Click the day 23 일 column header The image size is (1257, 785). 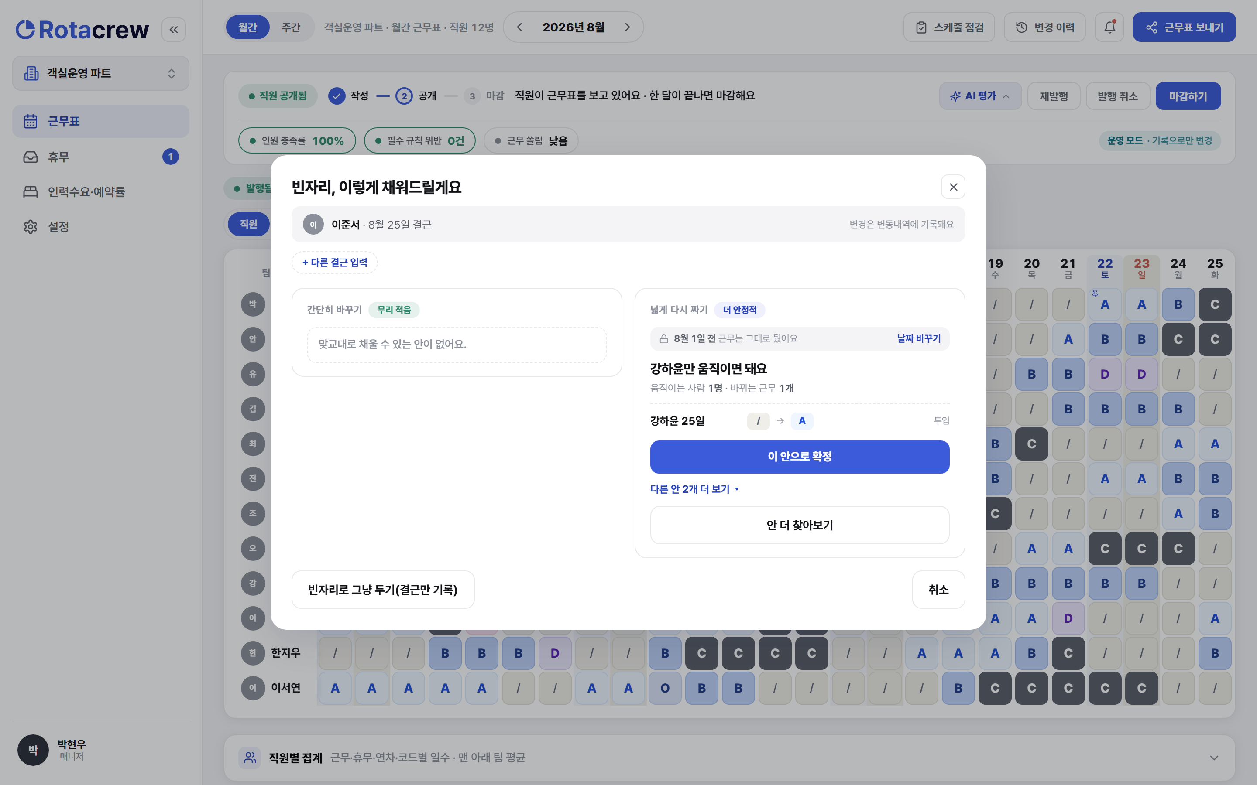pyautogui.click(x=1142, y=268)
